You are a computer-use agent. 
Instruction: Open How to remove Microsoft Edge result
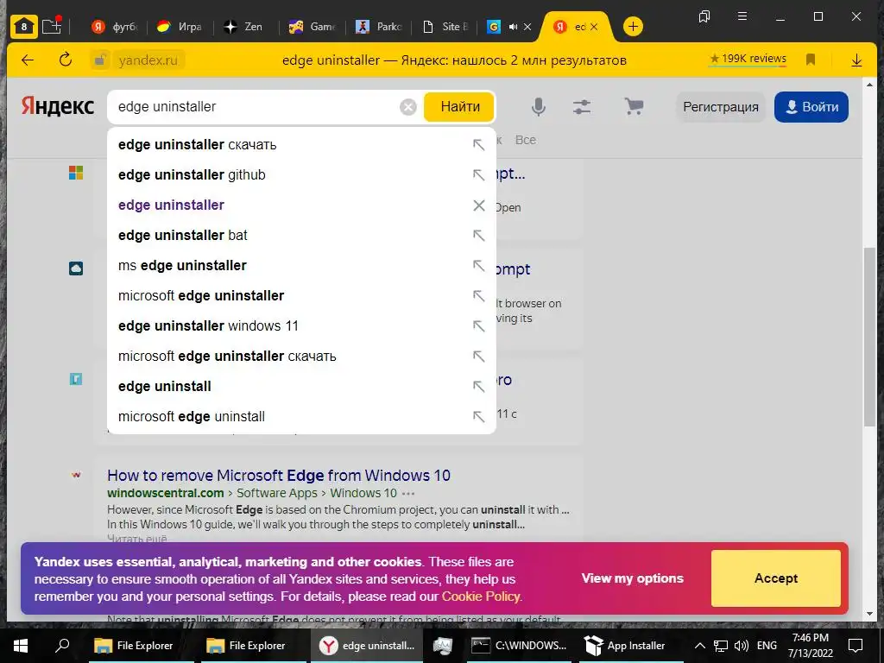tap(279, 476)
